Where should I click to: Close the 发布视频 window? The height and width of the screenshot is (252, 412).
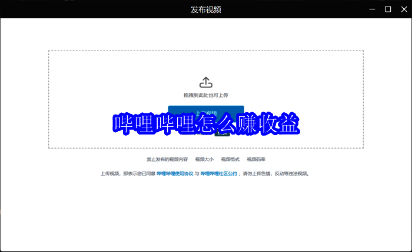[x=404, y=9]
